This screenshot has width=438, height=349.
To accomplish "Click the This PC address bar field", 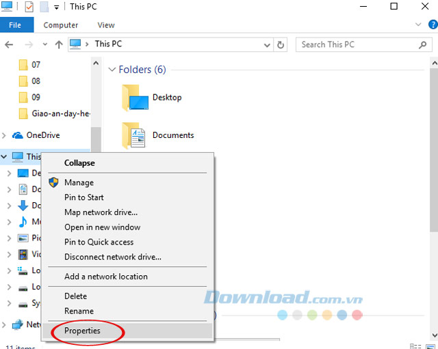I will [x=170, y=44].
